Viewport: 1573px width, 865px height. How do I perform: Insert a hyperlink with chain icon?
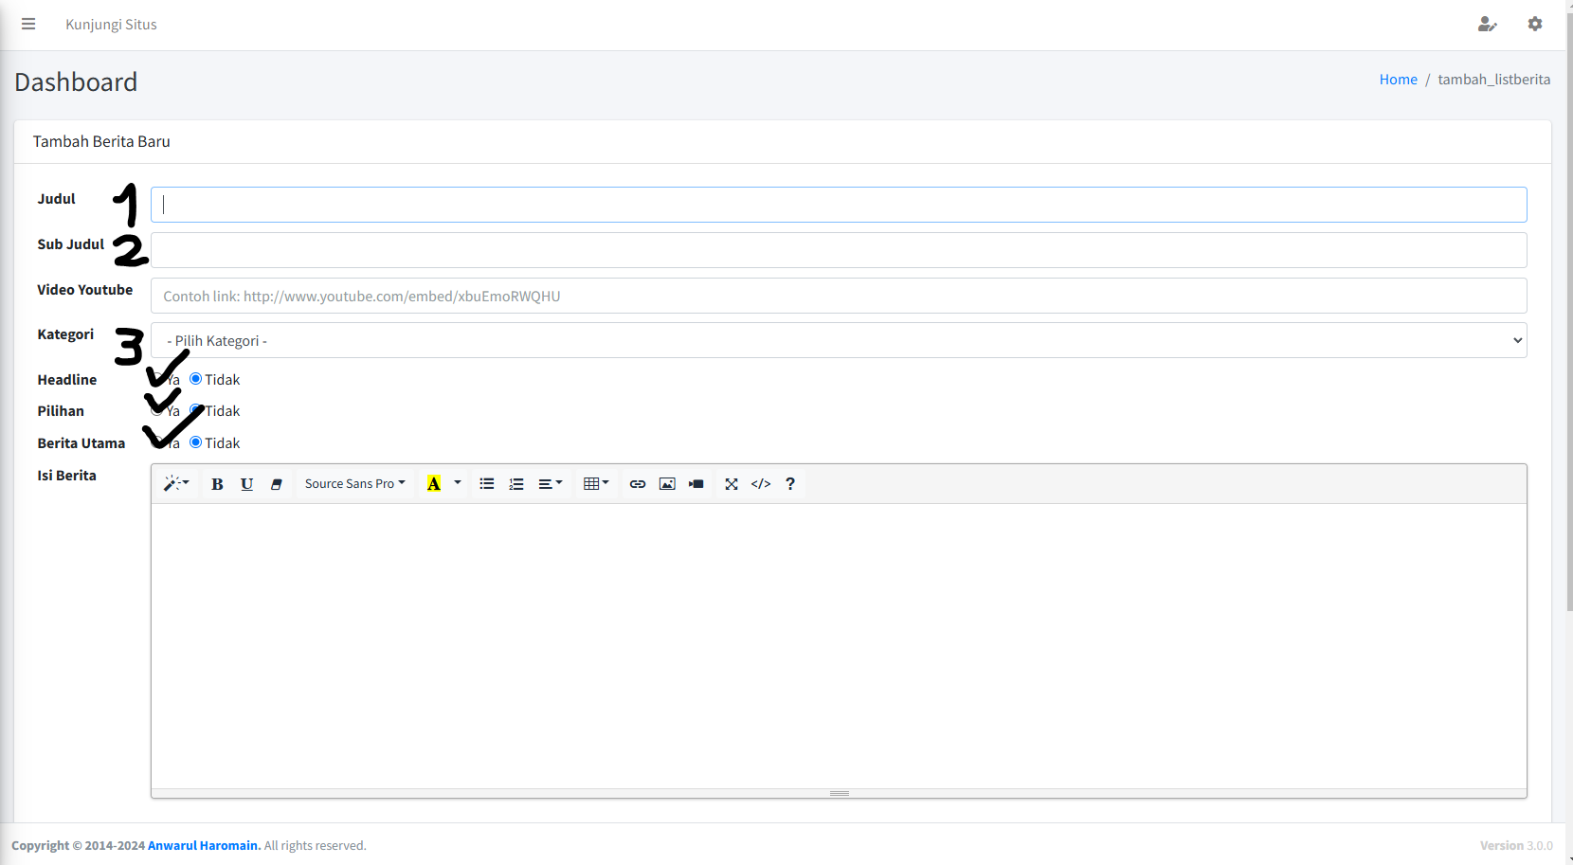click(638, 483)
